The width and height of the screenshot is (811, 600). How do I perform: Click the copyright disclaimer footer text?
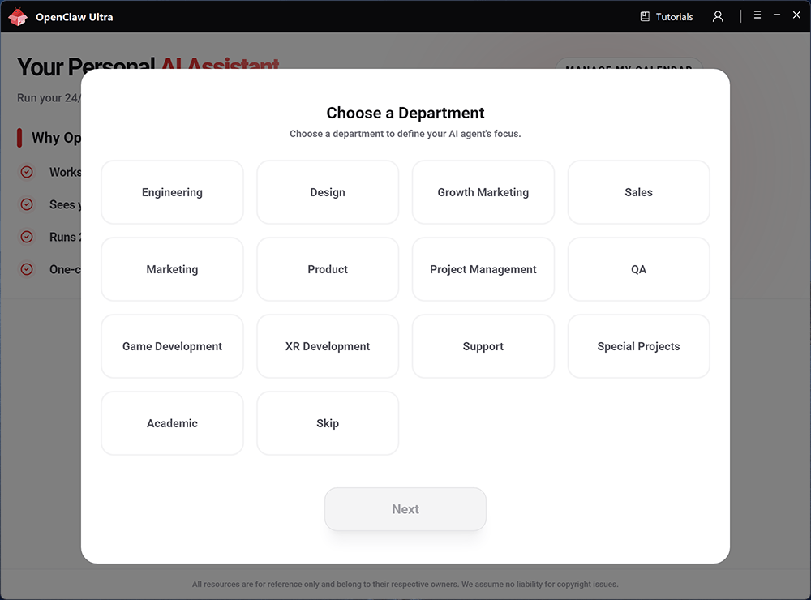coord(405,584)
